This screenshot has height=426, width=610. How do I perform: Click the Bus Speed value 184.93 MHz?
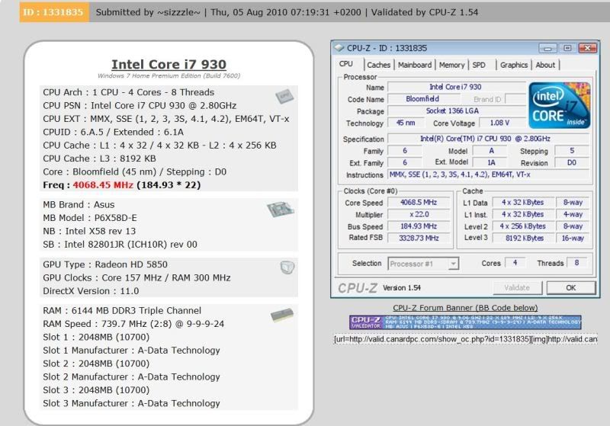[419, 226]
